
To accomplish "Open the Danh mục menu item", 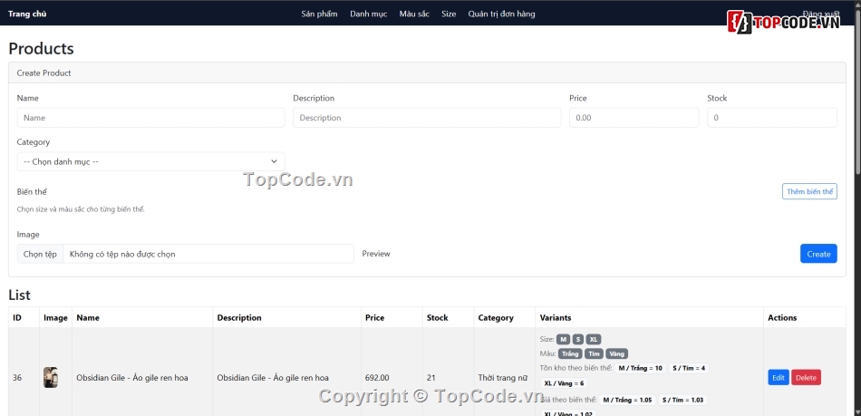I will pos(369,14).
